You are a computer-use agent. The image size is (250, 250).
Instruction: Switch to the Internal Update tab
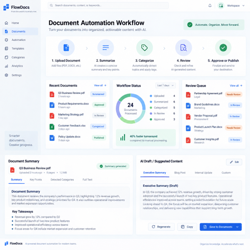coord(203,172)
